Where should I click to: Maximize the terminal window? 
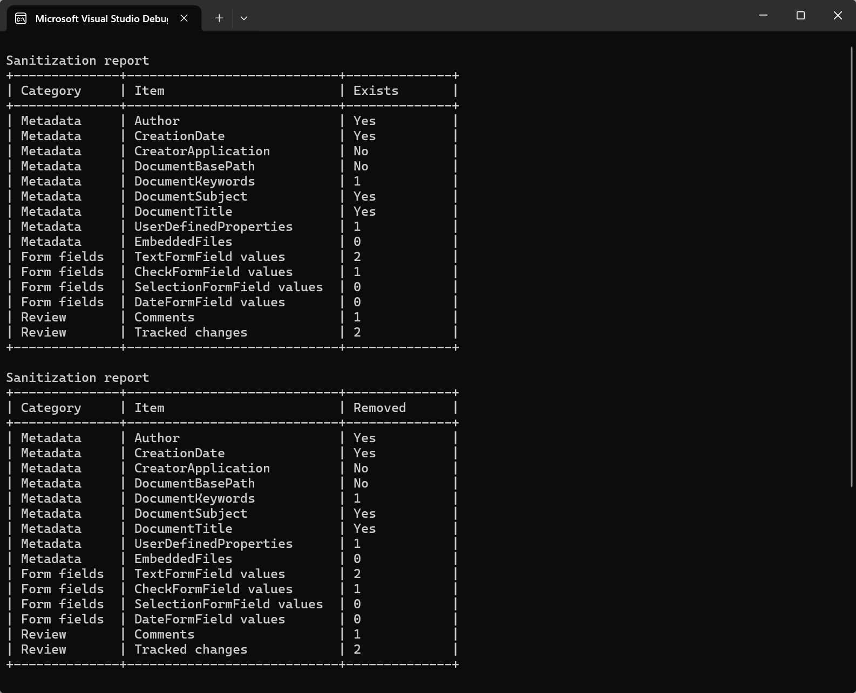click(800, 16)
